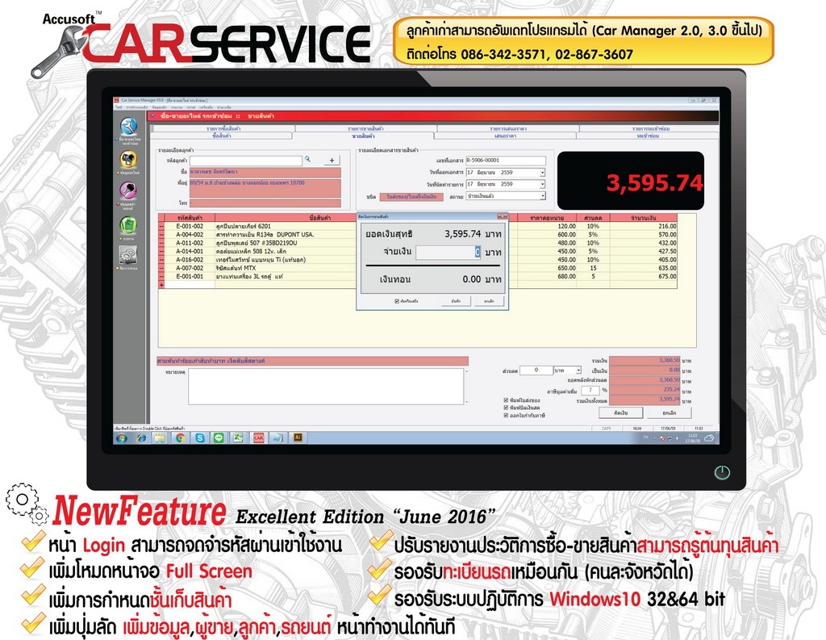Click the amount cell 427.50
Image resolution: width=826 pixels, height=640 pixels.
(x=644, y=252)
